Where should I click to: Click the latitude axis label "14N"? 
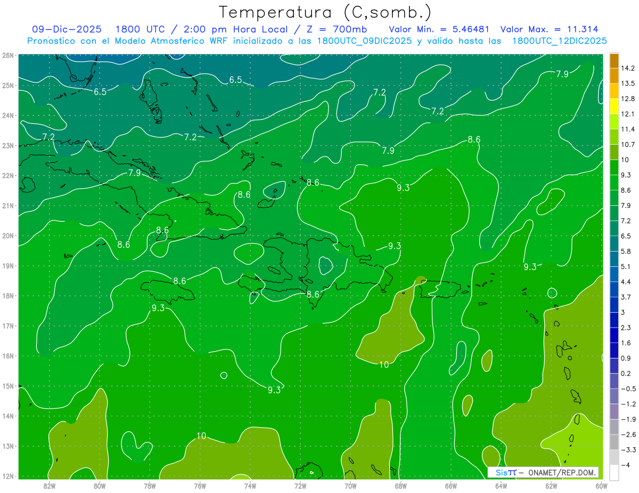7,416
